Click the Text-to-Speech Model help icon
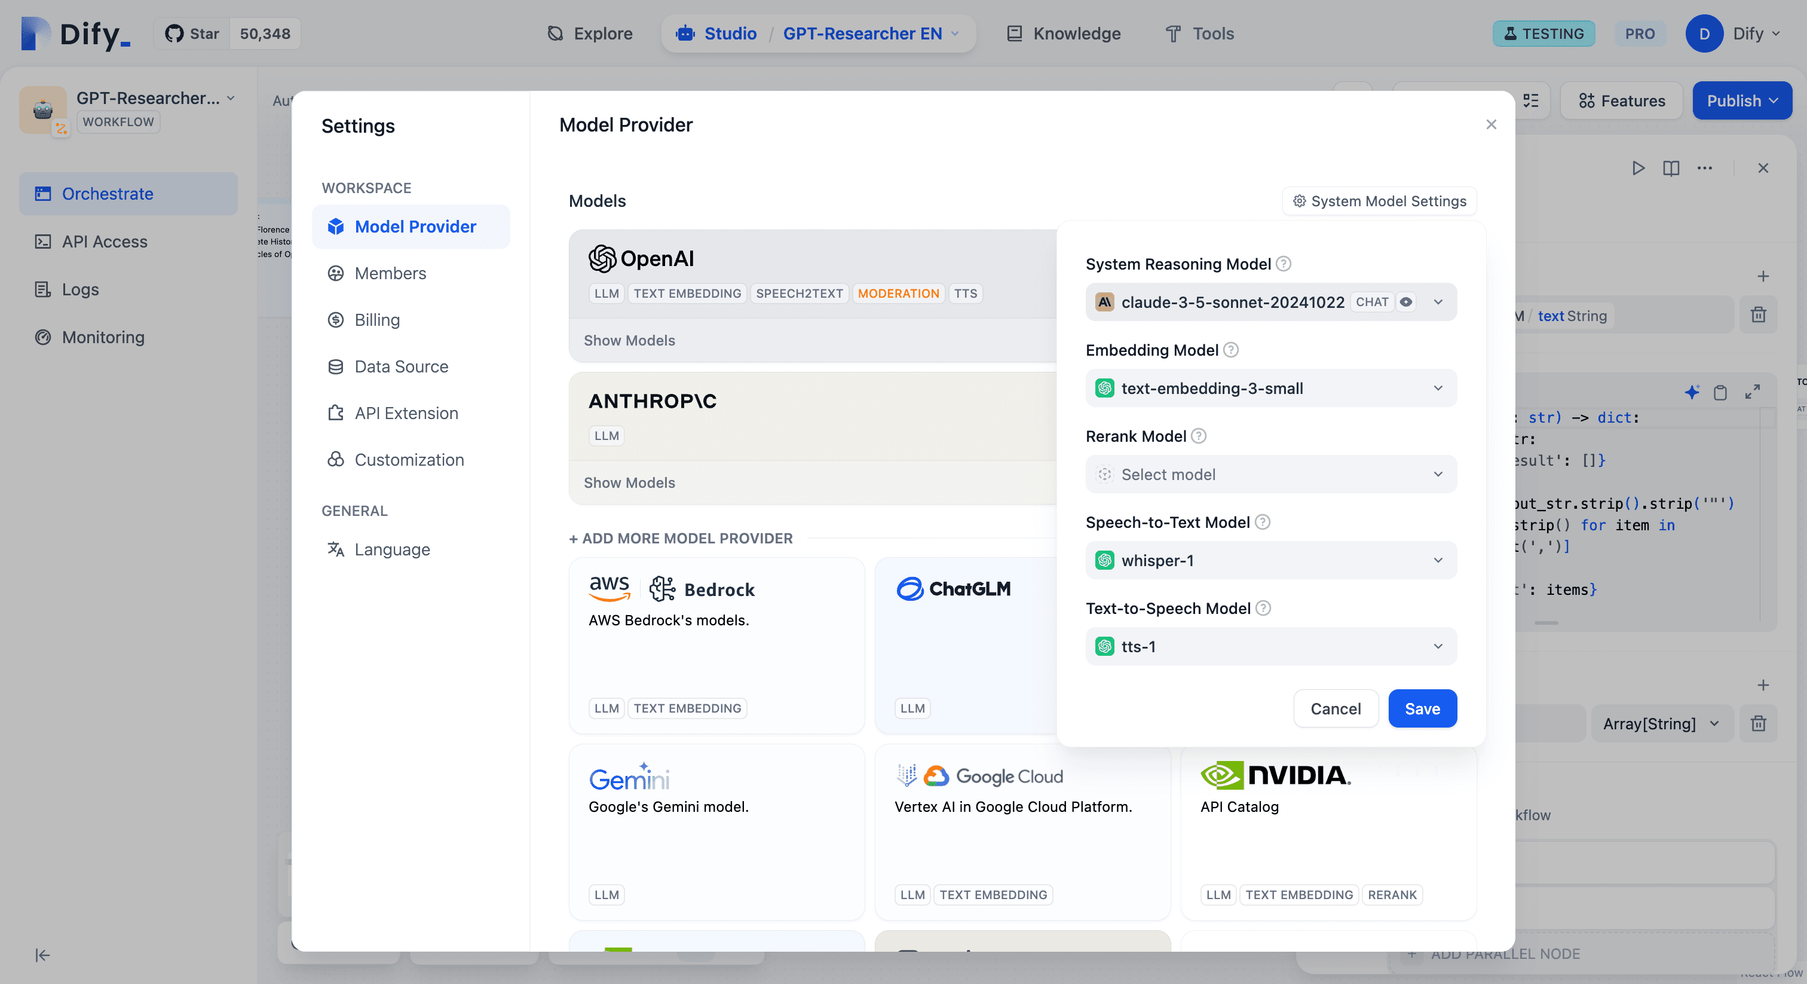The image size is (1807, 984). 1263,608
